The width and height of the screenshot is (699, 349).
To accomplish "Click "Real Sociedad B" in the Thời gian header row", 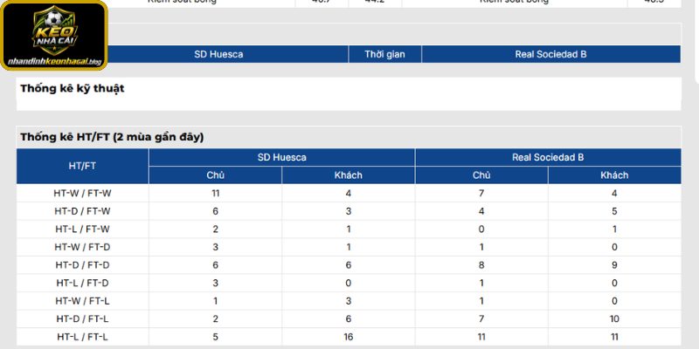I will (550, 54).
